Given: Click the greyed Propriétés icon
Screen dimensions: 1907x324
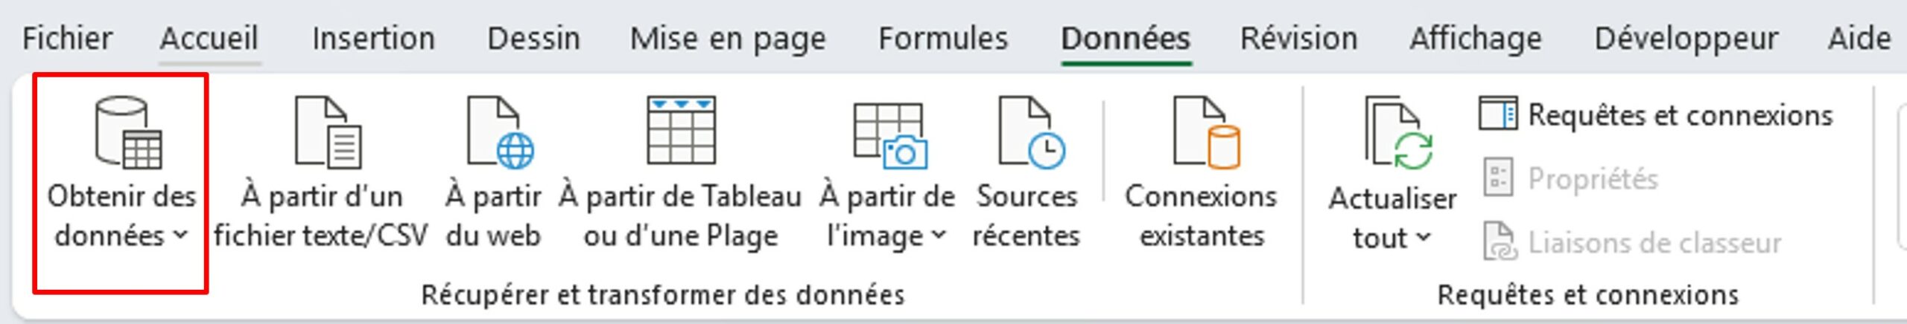Looking at the screenshot, I should coord(1497,178).
